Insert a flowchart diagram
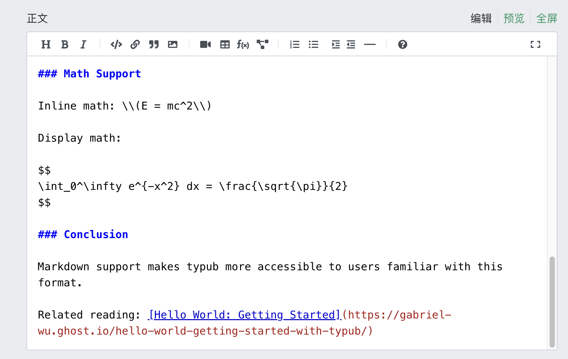The width and height of the screenshot is (568, 359). (x=262, y=45)
